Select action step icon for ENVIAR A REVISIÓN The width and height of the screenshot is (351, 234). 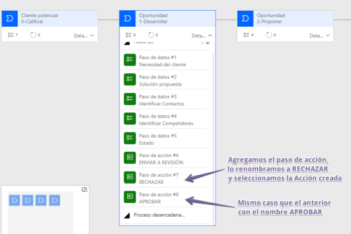tap(130, 157)
